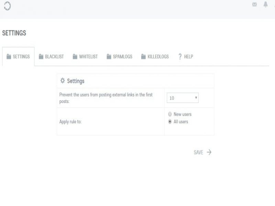Click the folder icon on Spamlogs tab
Viewport: 275px width, 206px height.
pos(109,57)
